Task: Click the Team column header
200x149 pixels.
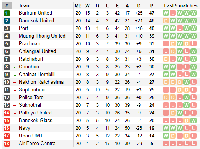Action: (x=25, y=6)
